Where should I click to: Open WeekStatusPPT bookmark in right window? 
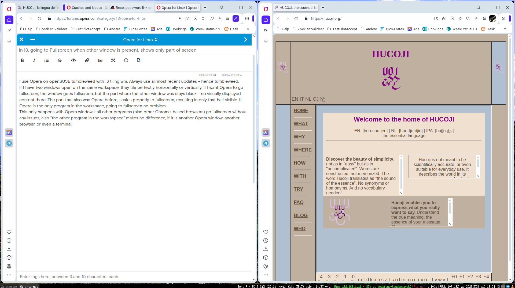pyautogui.click(x=462, y=29)
